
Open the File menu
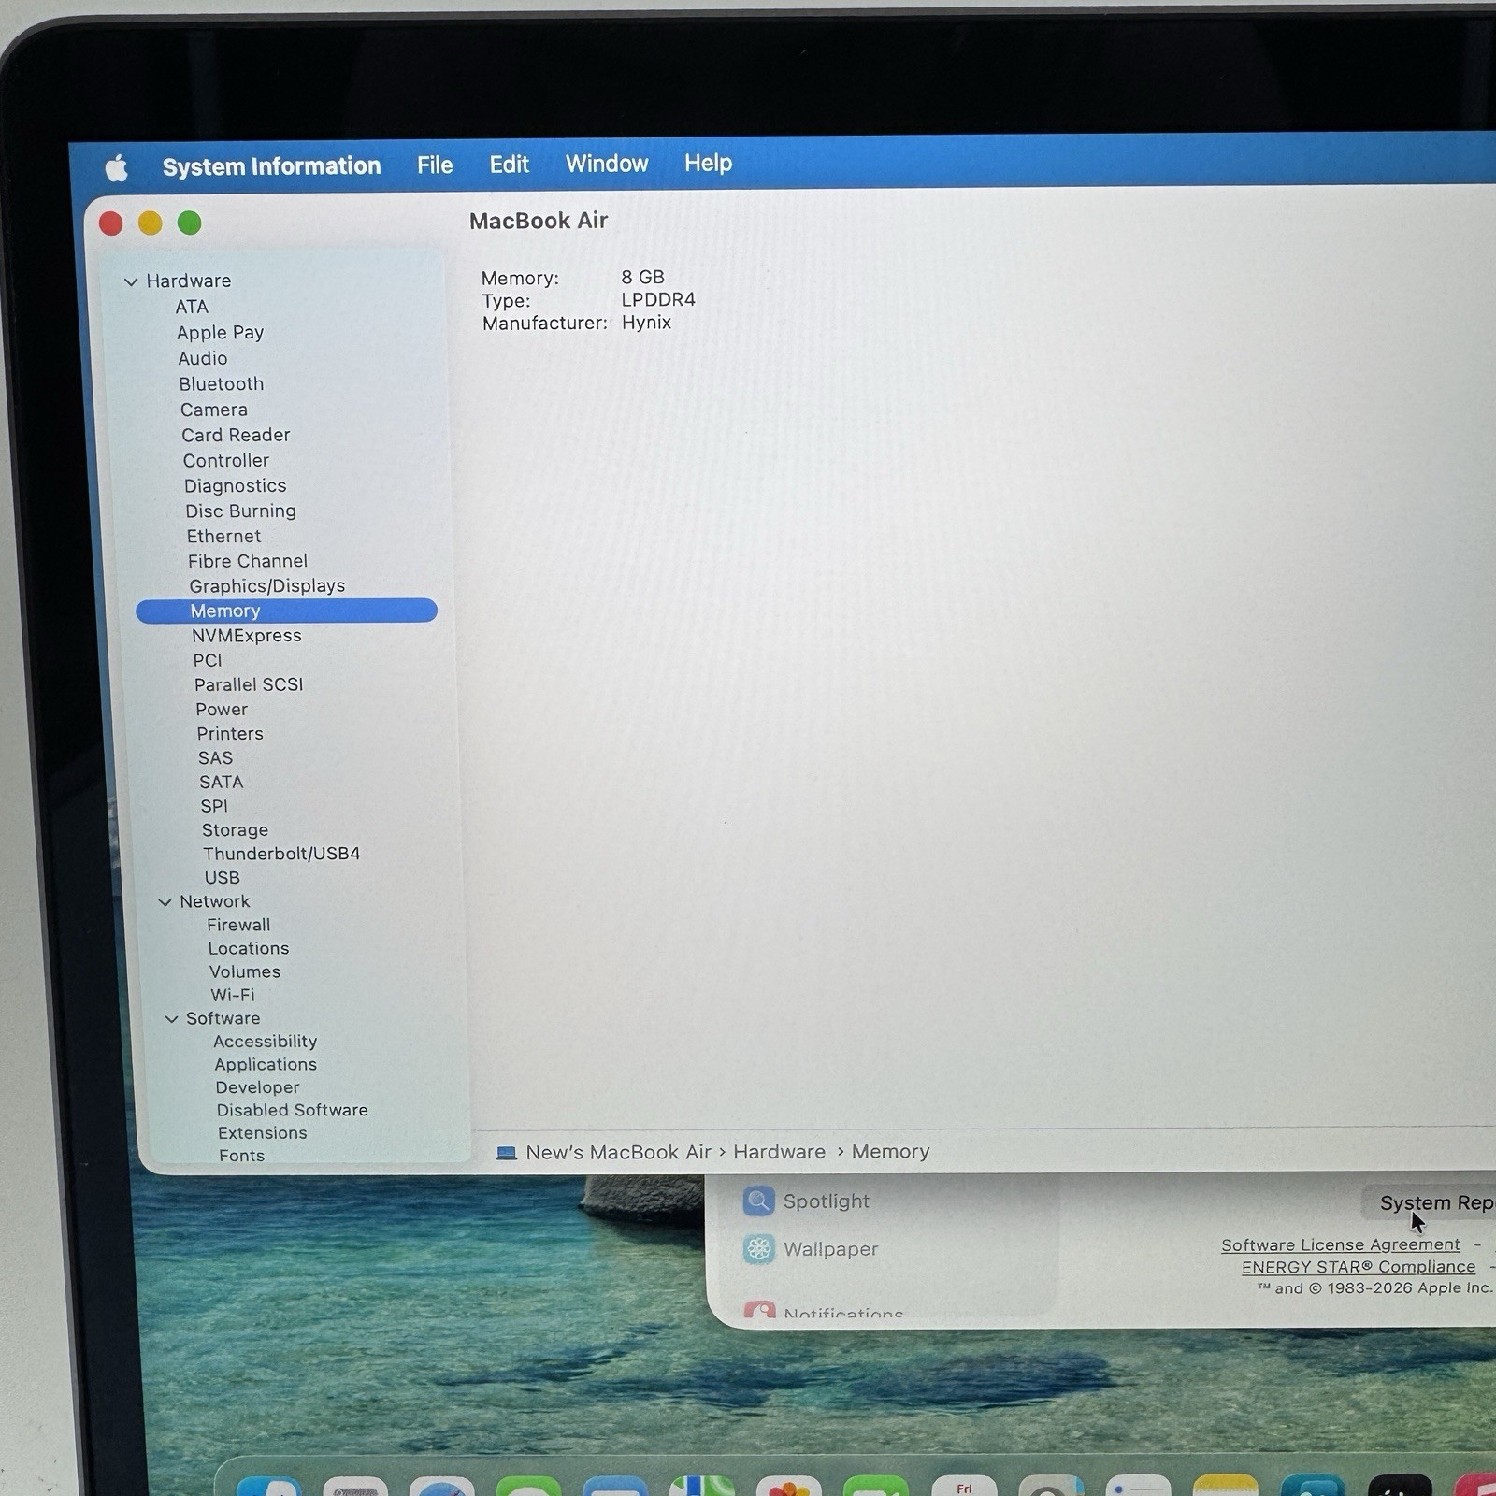pyautogui.click(x=435, y=165)
